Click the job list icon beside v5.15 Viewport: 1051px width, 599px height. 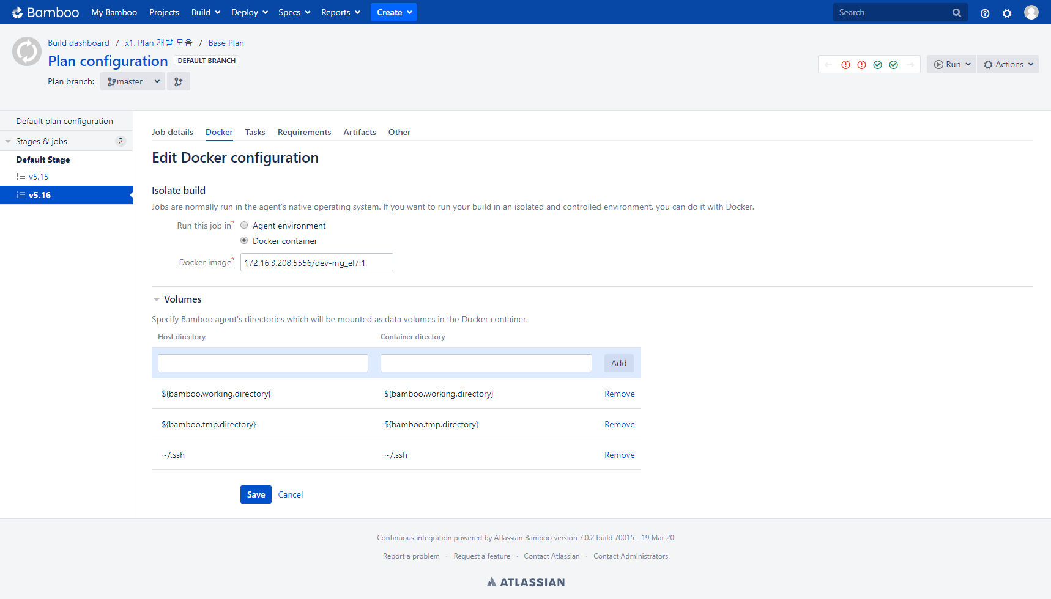[x=21, y=177]
